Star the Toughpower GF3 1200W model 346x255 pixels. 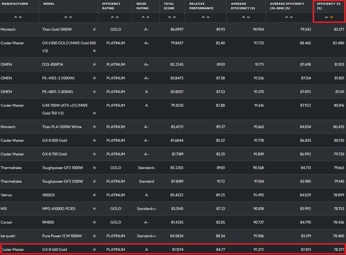click(94, 181)
